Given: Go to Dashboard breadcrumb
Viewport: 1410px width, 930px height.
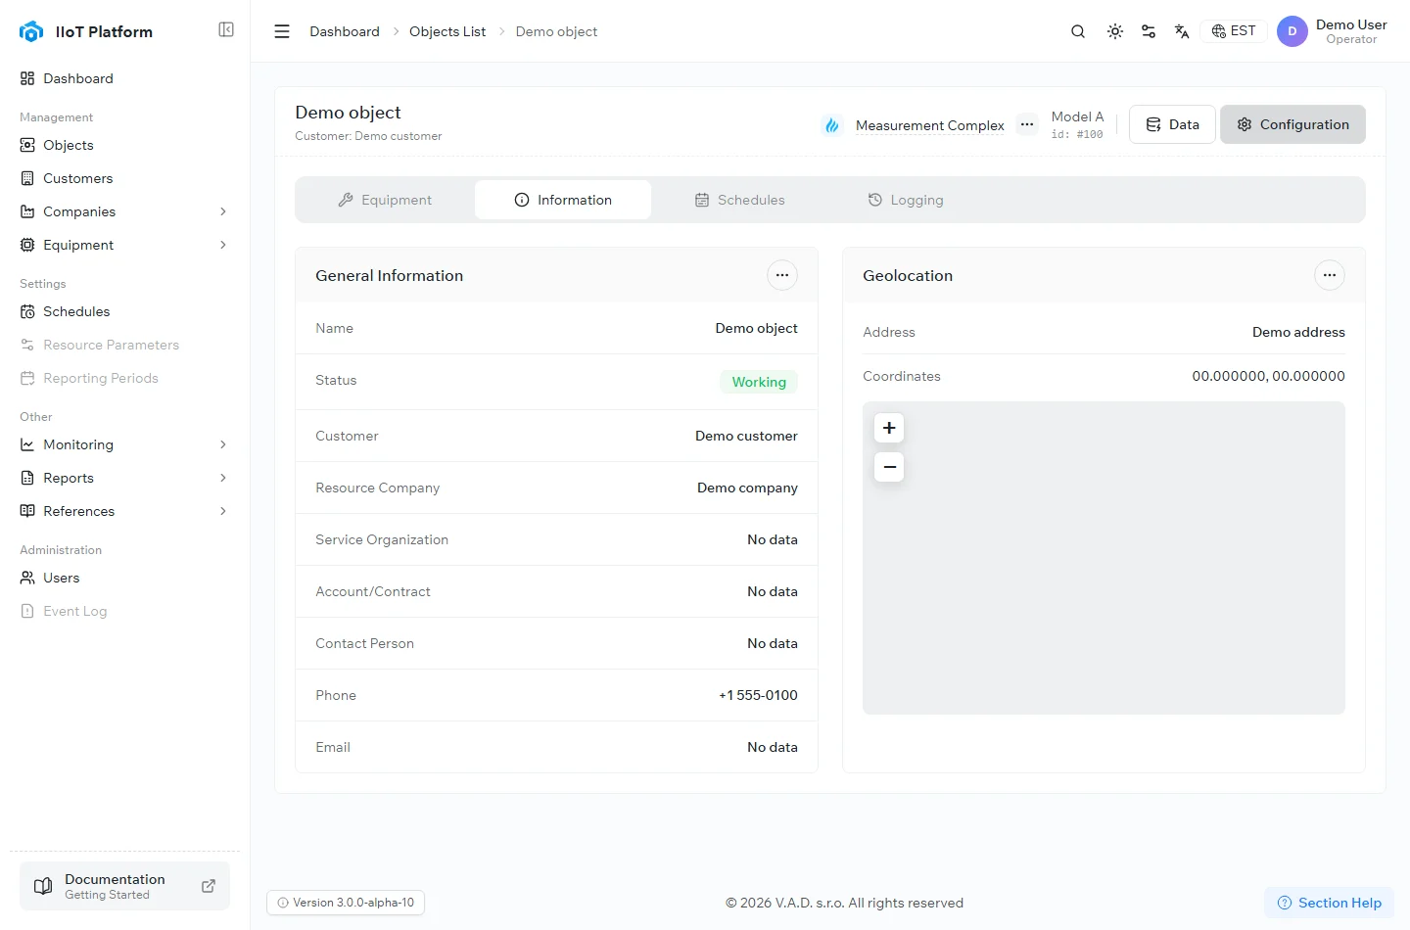Looking at the screenshot, I should pyautogui.click(x=345, y=31).
